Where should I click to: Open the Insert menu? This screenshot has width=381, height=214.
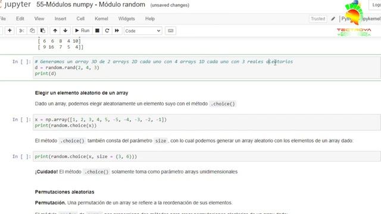pyautogui.click(x=60, y=18)
